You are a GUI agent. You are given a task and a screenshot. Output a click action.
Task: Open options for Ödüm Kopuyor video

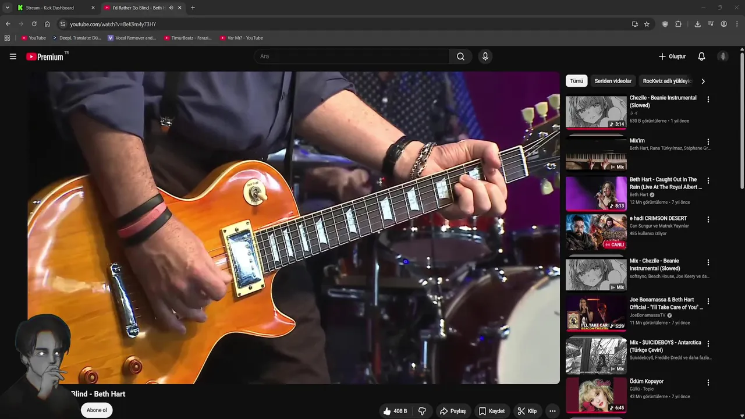pos(708,382)
